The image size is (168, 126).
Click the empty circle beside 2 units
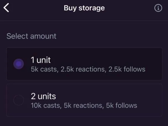tap(19, 100)
